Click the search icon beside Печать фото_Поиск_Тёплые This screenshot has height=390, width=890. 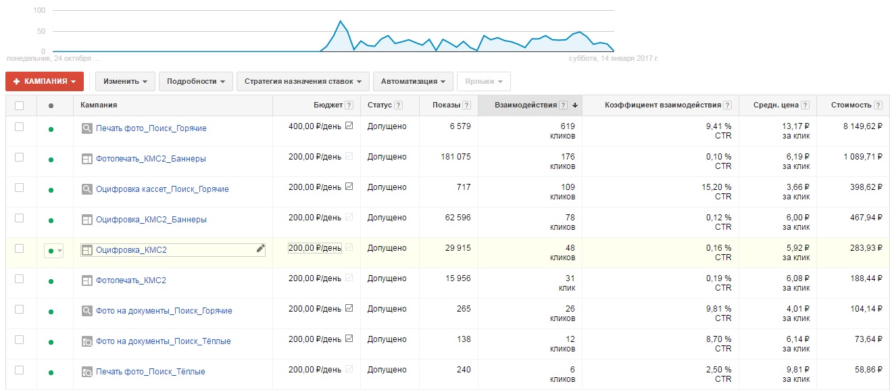coord(86,372)
